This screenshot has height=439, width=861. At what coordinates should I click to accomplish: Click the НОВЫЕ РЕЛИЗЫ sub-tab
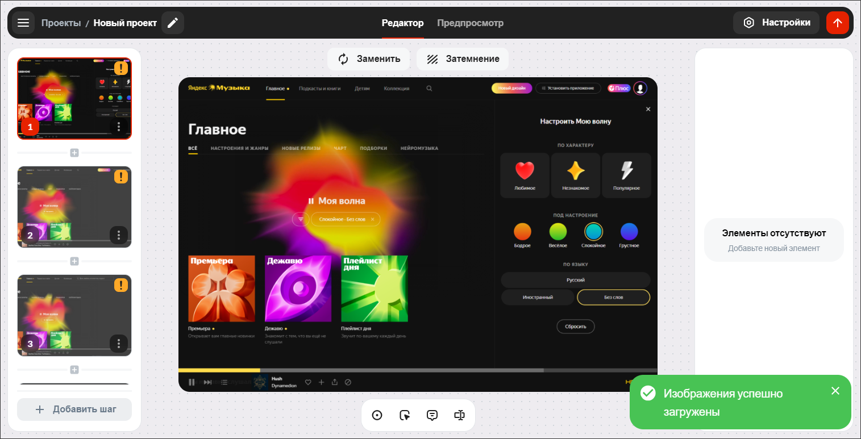click(301, 148)
